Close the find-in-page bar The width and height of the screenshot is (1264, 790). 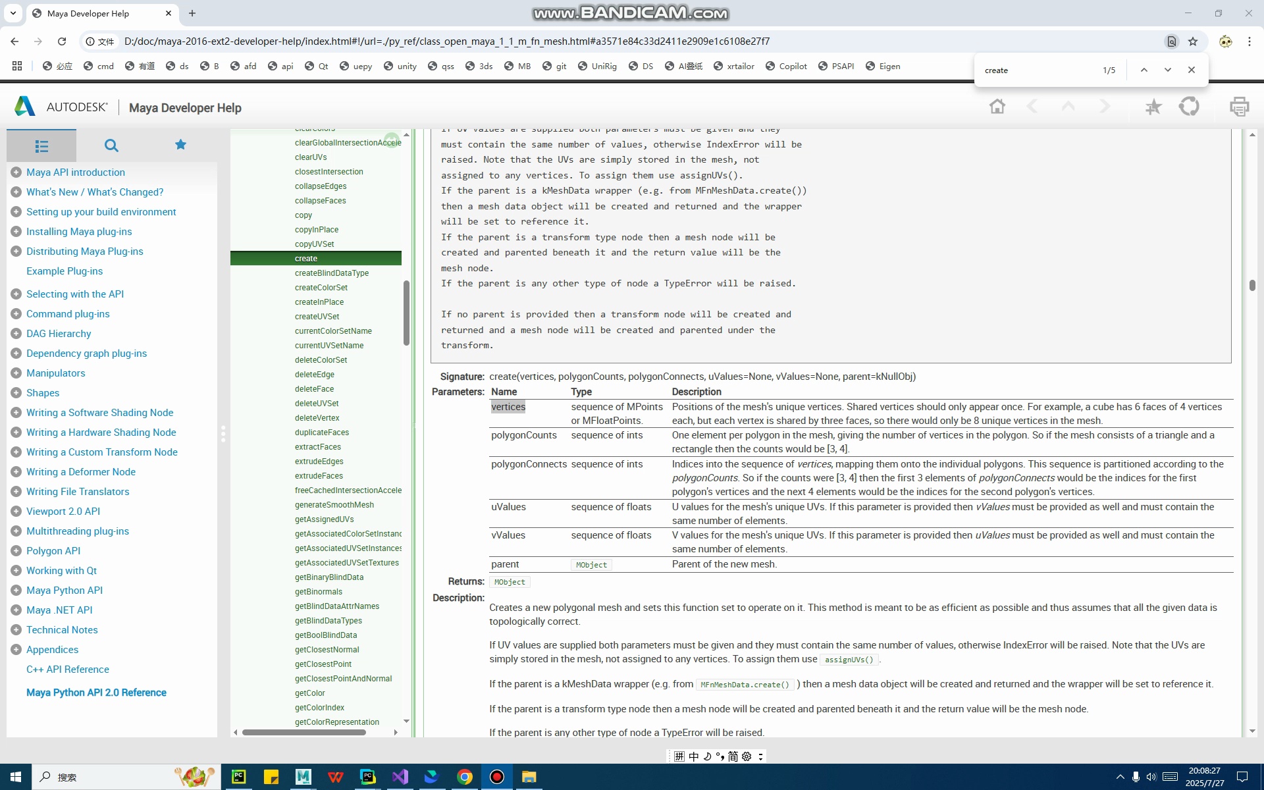tap(1191, 70)
